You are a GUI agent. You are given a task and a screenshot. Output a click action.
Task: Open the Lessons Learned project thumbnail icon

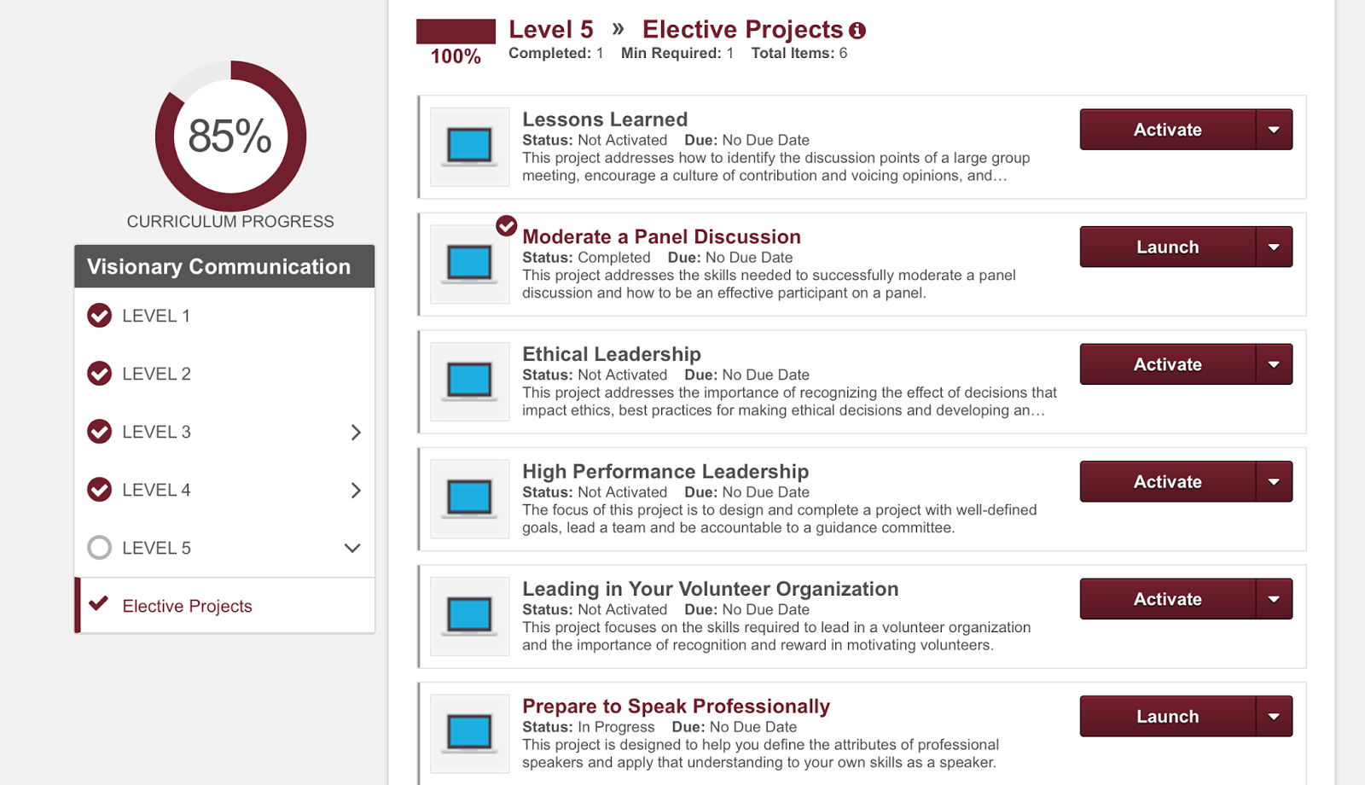coord(468,147)
